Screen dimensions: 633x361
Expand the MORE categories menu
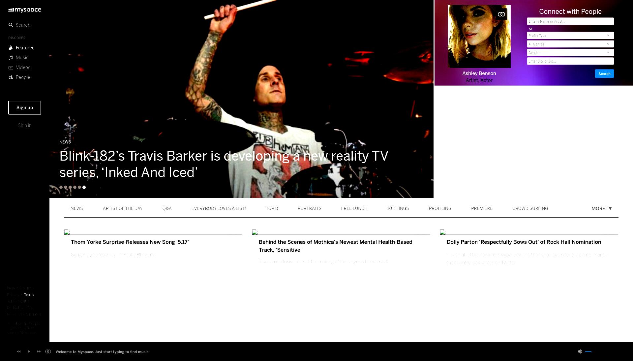click(602, 209)
